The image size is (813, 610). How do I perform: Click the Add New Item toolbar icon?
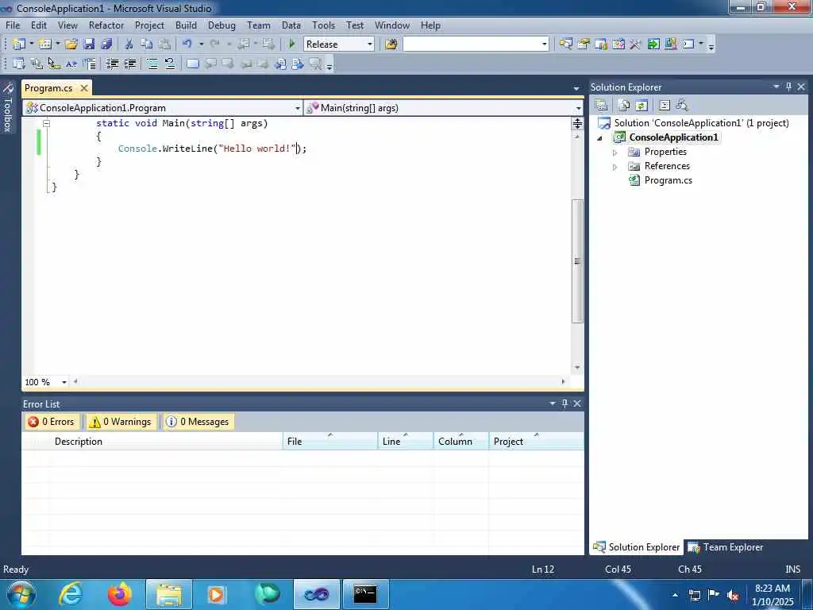45,44
